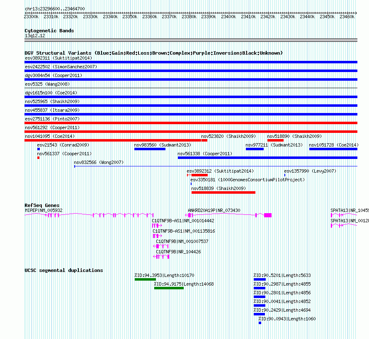This screenshot has height=339, width=369.
Task: Select the nsv523820 (Shaikh2009) variant label
Action: 228,136
